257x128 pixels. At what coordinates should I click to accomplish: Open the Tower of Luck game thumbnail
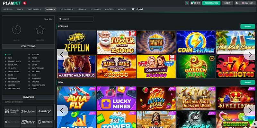coord(116,42)
